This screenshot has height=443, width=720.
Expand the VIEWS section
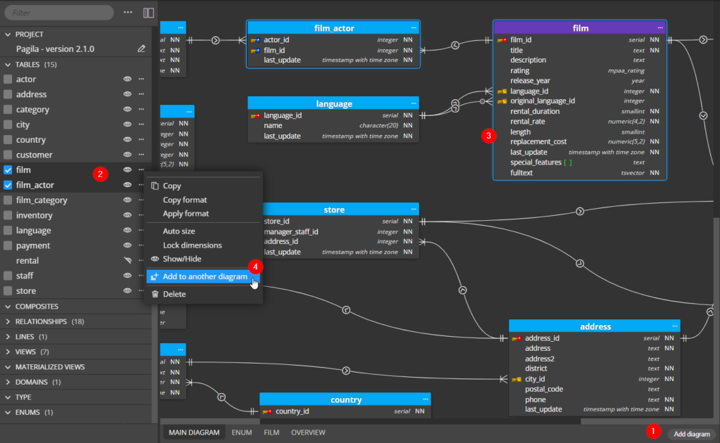8,352
